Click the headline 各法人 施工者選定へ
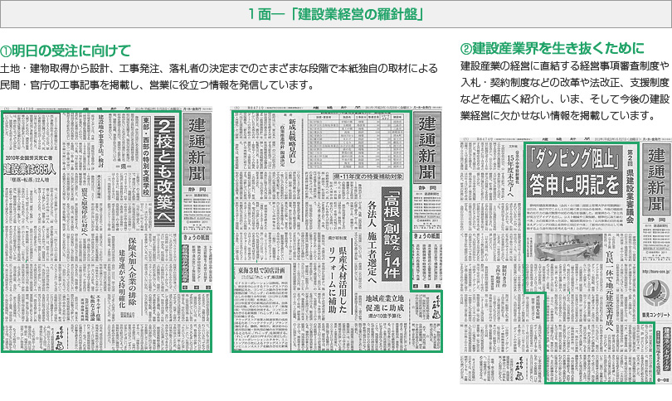Image resolution: width=672 pixels, height=401 pixels. click(x=372, y=242)
